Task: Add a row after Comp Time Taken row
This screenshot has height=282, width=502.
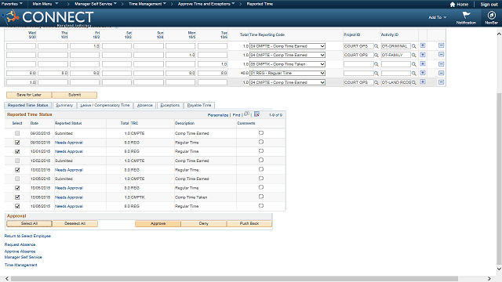Action: (423, 64)
